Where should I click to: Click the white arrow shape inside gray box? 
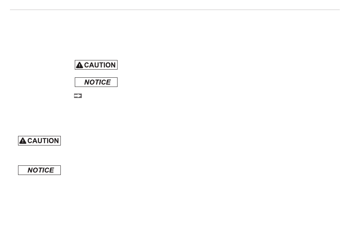pyautogui.click(x=78, y=96)
